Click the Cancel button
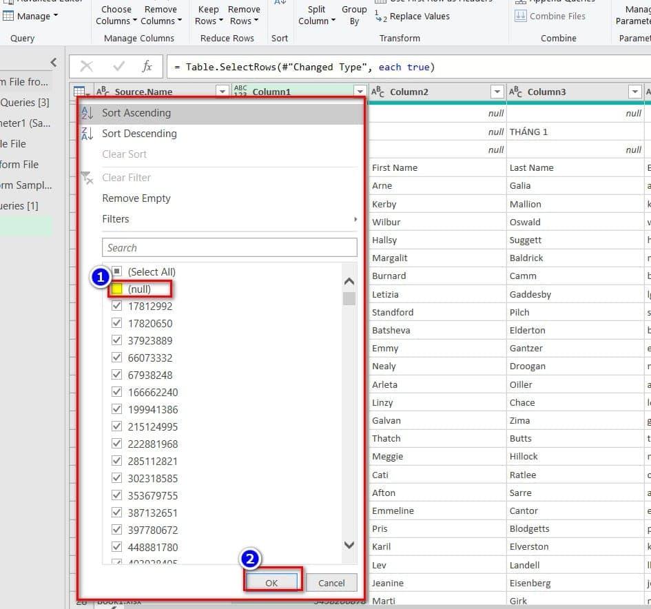Viewport: 651px width, 609px height. click(331, 583)
